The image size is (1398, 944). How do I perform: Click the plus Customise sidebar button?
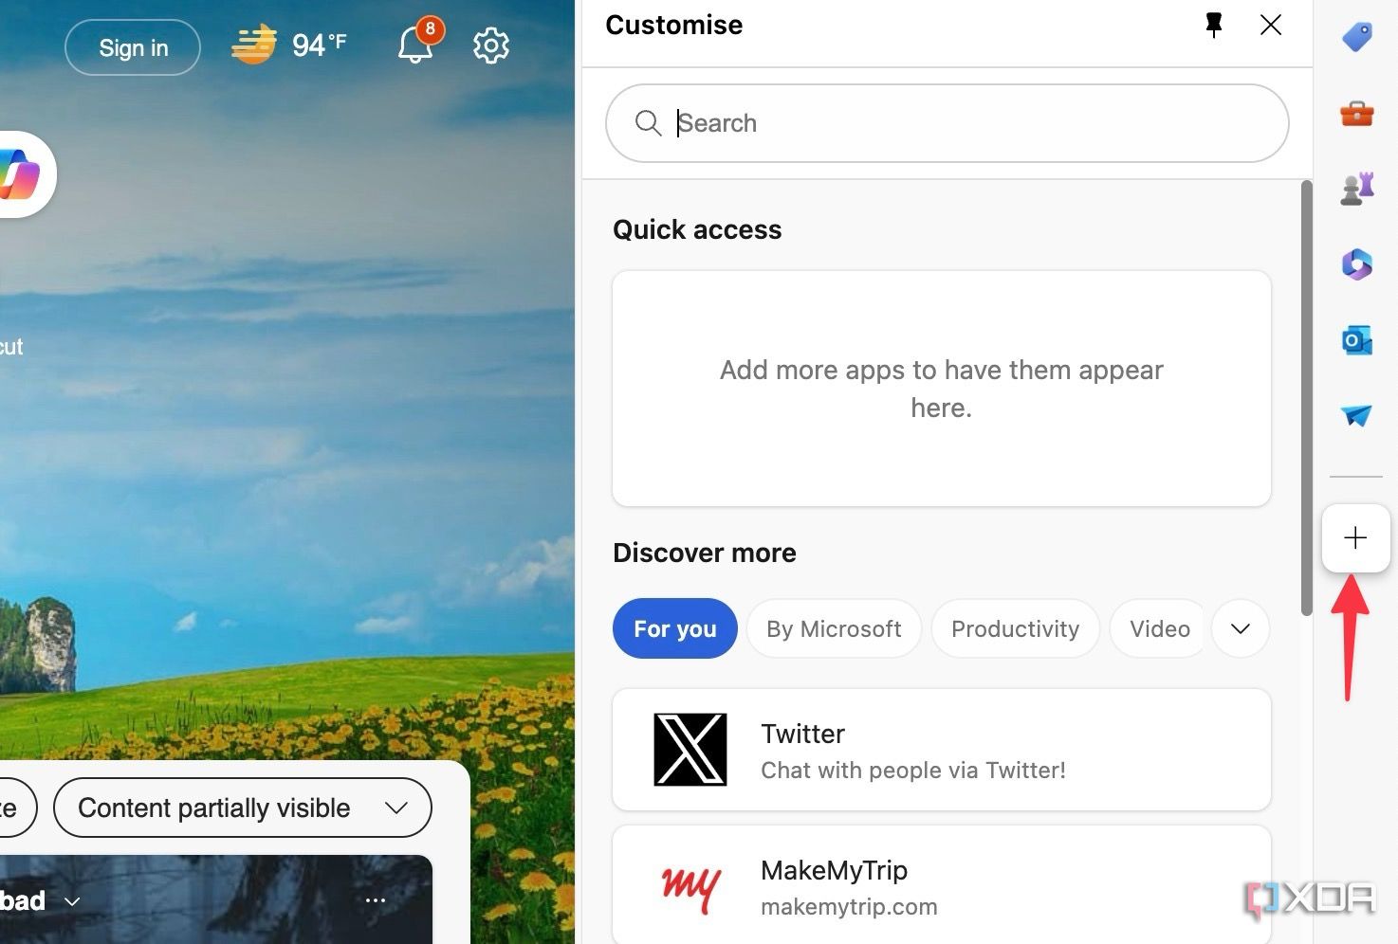click(1356, 538)
